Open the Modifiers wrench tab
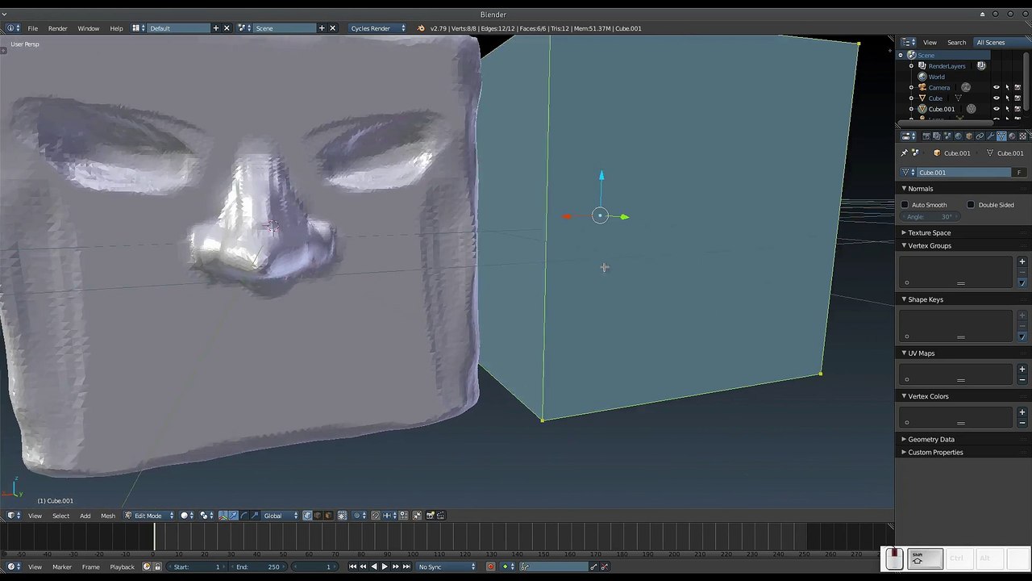Screen dimensions: 1032x581 [x=991, y=136]
